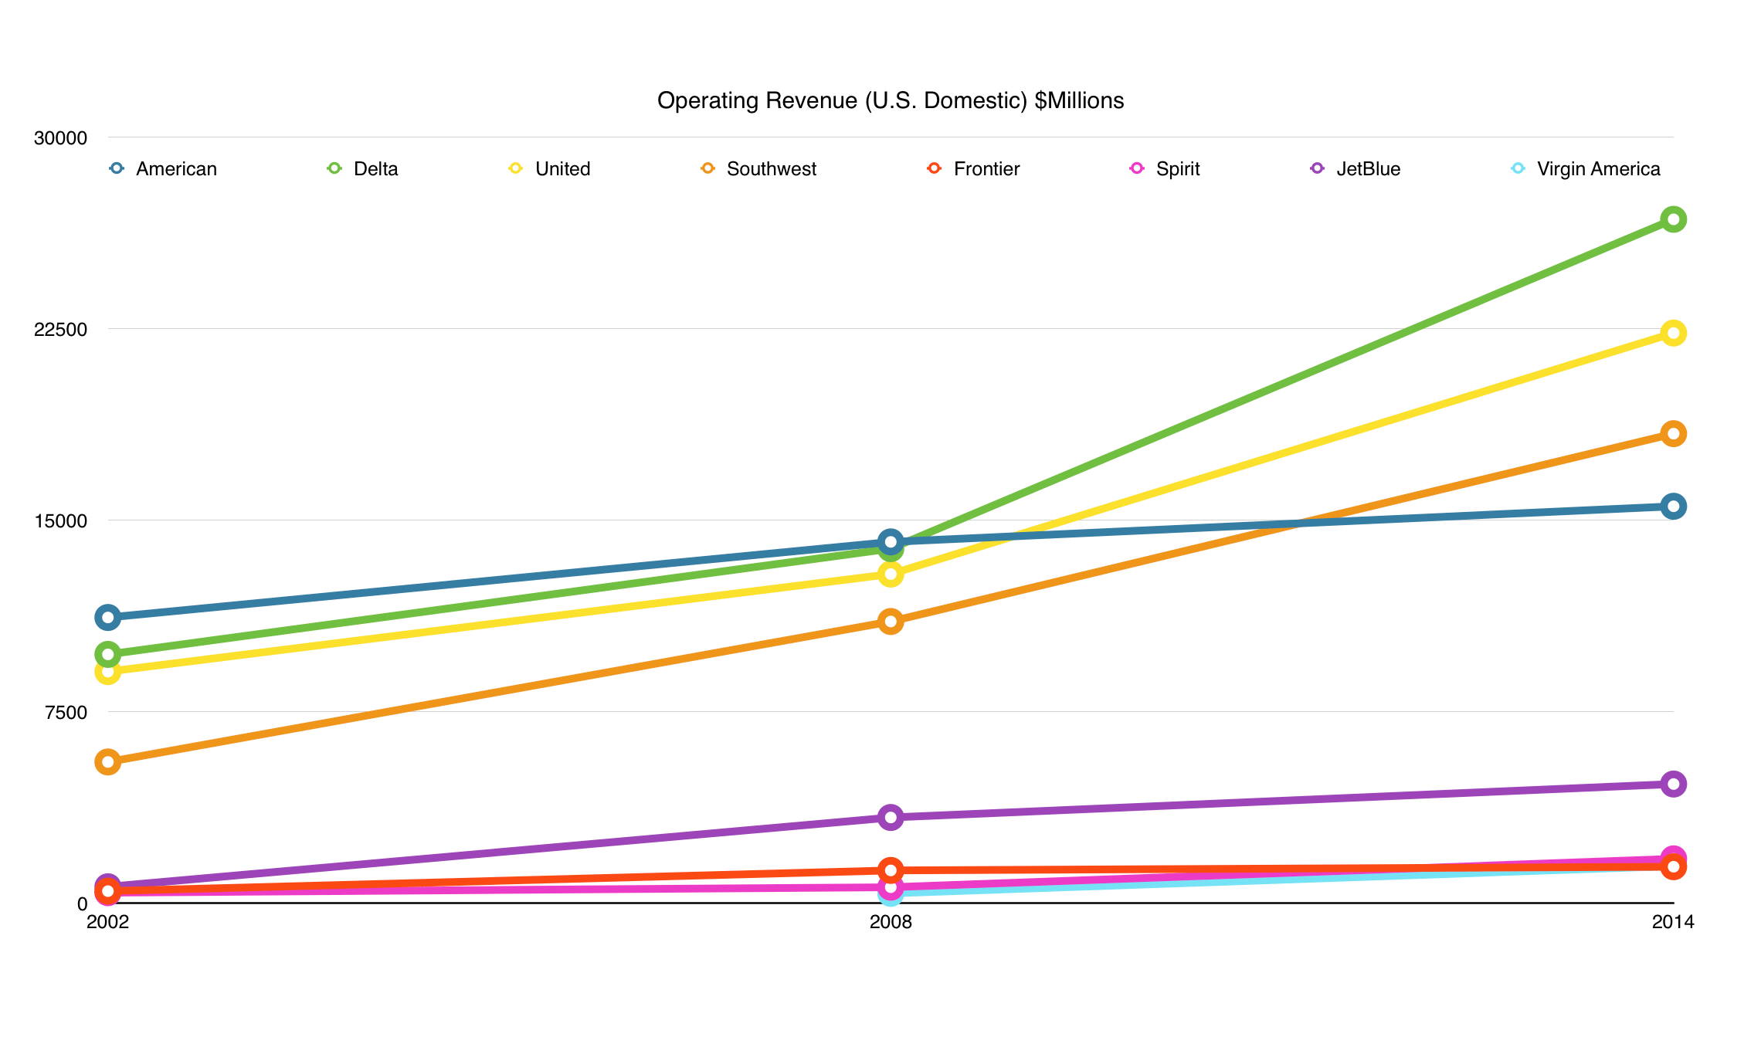Click United's 2002 data point

point(108,672)
